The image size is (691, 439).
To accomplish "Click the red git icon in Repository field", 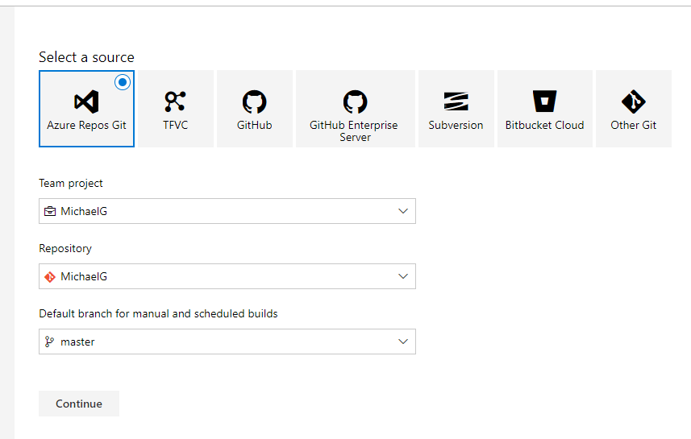I will [50, 276].
